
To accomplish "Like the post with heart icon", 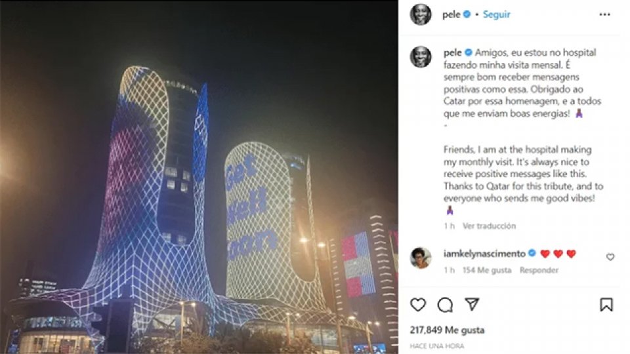I will pyautogui.click(x=418, y=305).
